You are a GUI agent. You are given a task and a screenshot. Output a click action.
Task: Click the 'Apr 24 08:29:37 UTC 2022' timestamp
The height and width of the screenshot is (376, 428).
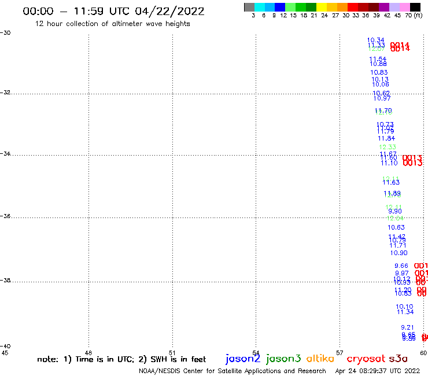pyautogui.click(x=377, y=371)
